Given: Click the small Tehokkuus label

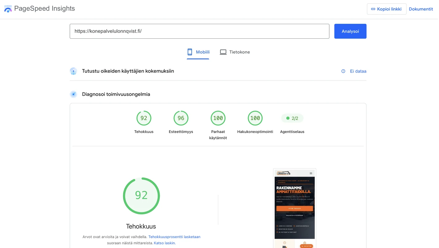Looking at the screenshot, I should [x=144, y=132].
